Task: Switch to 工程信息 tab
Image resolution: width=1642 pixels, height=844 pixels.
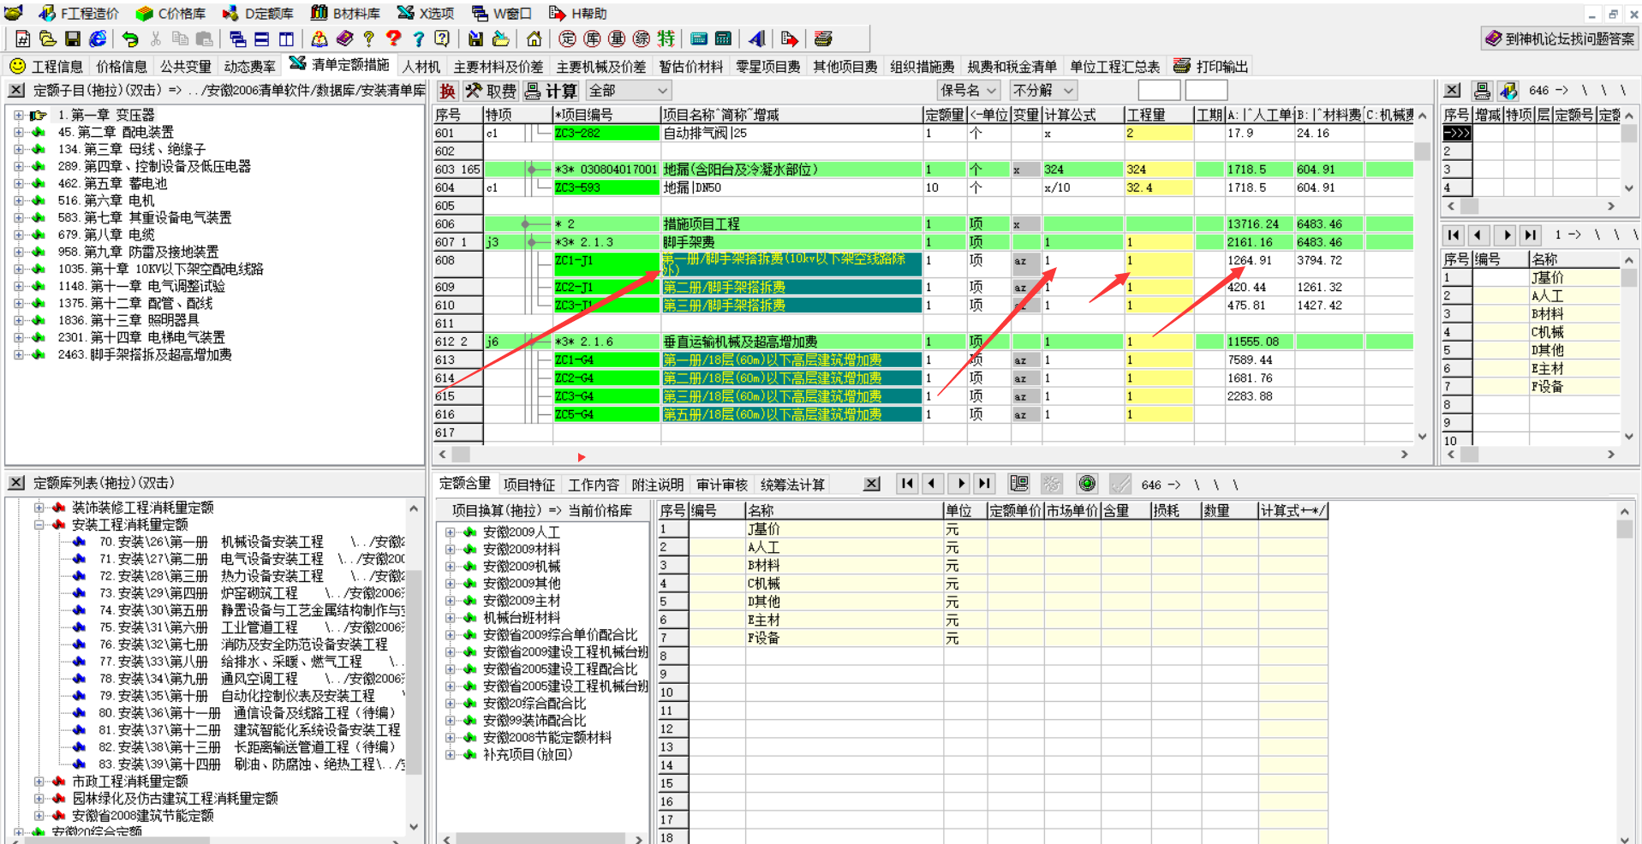Action: pyautogui.click(x=47, y=67)
